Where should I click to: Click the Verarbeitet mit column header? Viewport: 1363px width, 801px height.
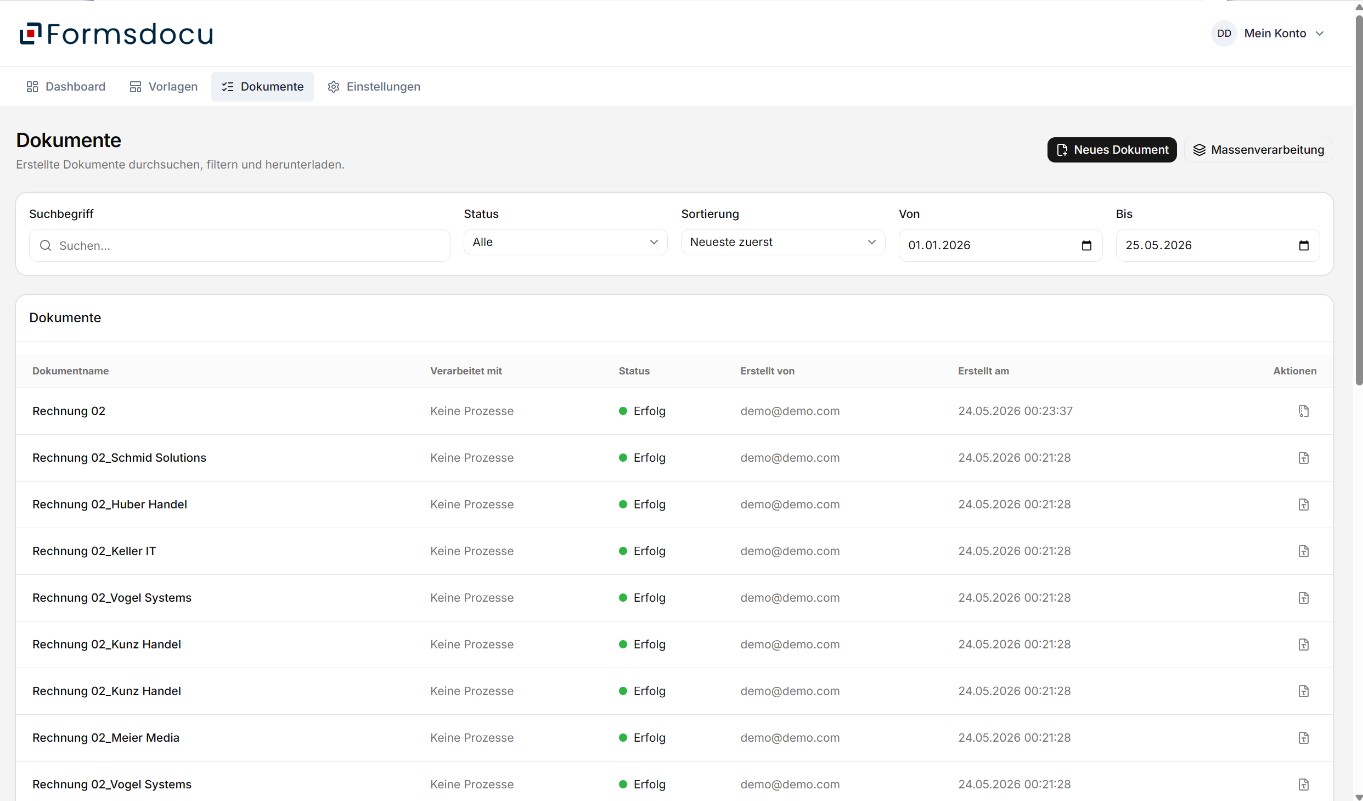(x=466, y=371)
